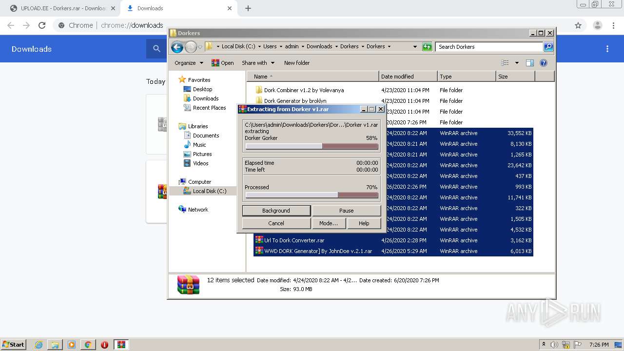Toggle the preview pane icon
Viewport: 624px width, 351px height.
pos(530,63)
